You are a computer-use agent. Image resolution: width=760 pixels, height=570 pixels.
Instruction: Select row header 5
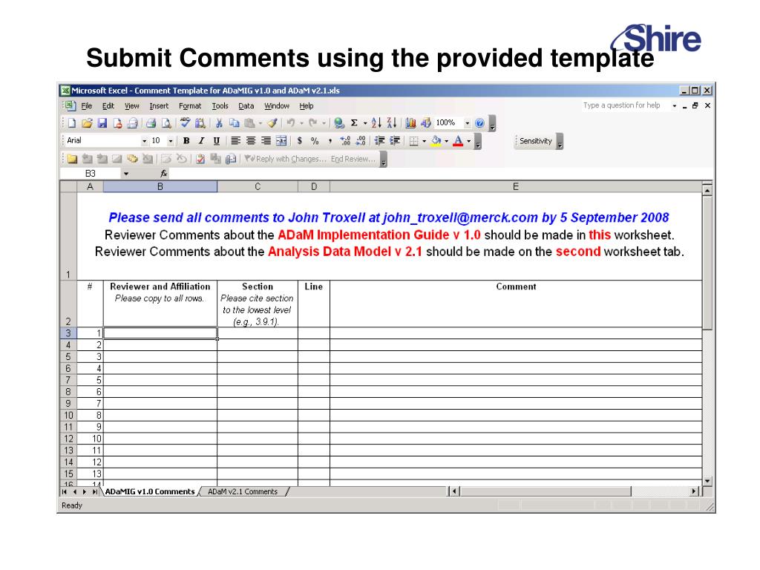coord(68,357)
